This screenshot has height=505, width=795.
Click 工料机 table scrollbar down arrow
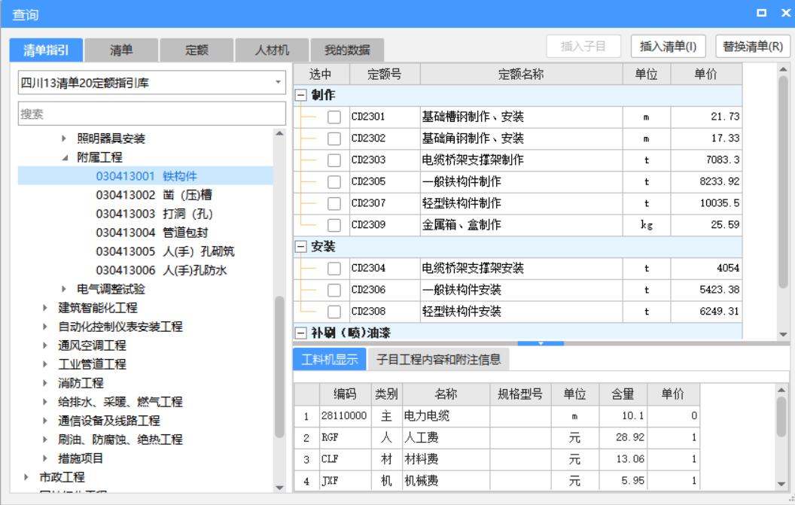pos(781,484)
